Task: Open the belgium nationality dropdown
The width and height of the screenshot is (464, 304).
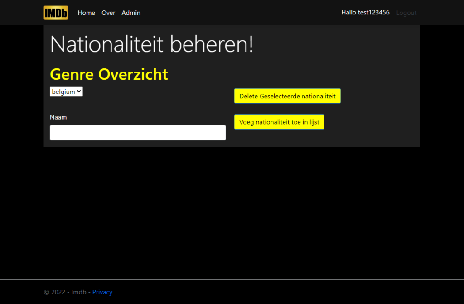Action: 66,92
